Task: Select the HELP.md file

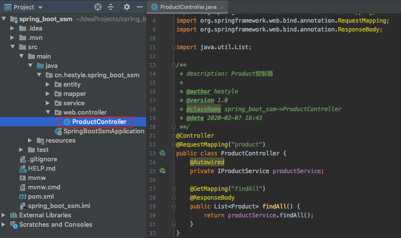Action: [42, 169]
